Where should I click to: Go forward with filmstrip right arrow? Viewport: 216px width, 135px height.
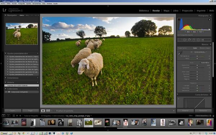20,116
